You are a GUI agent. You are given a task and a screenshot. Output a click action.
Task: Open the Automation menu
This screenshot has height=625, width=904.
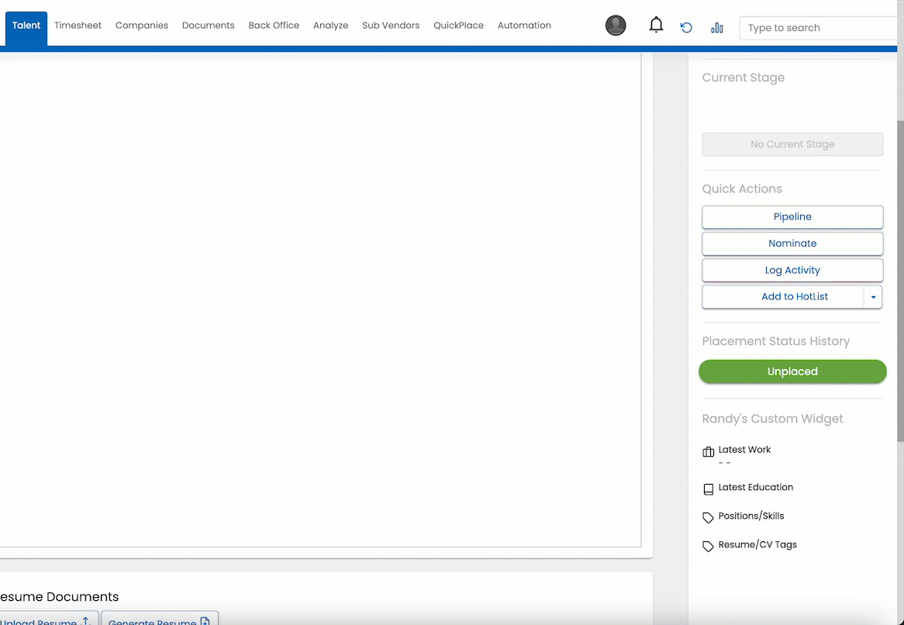[524, 26]
